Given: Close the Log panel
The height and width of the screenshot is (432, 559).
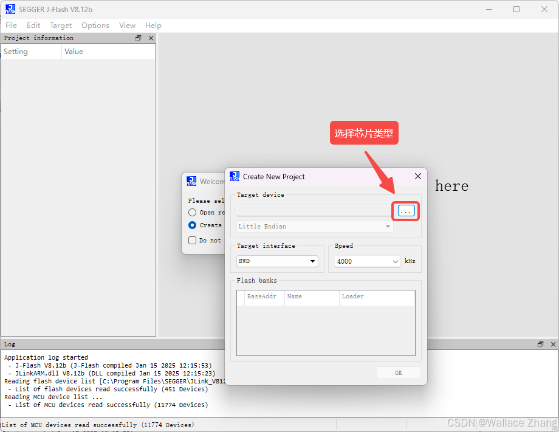Looking at the screenshot, I should pos(554,345).
